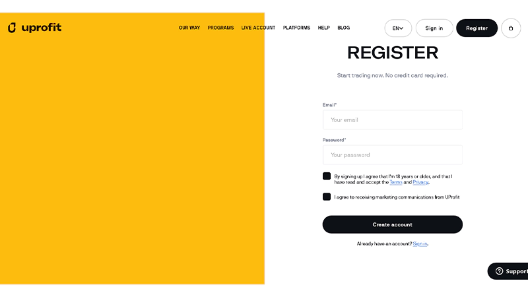Submit with the Create account button
Screen dimensions: 528x297
(392, 224)
